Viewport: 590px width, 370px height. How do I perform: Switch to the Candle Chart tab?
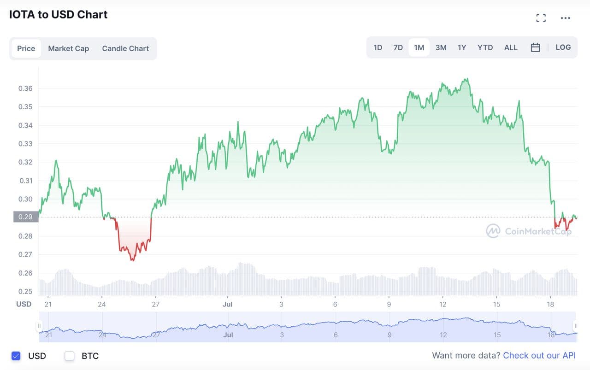pyautogui.click(x=125, y=48)
